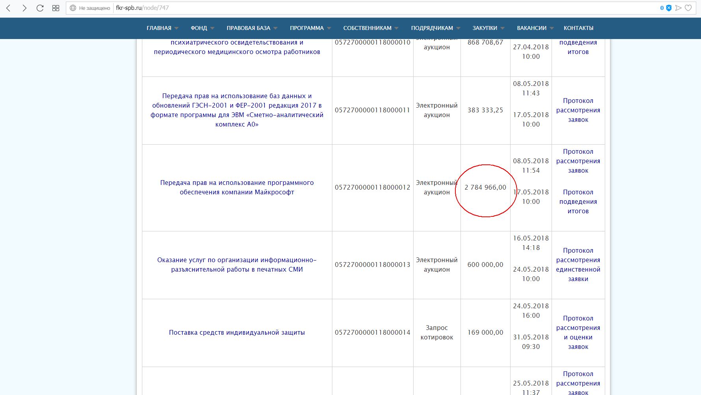Open Протокол рассмотрения заявок in Майкрософт row
This screenshot has height=395, width=701.
pos(578,161)
